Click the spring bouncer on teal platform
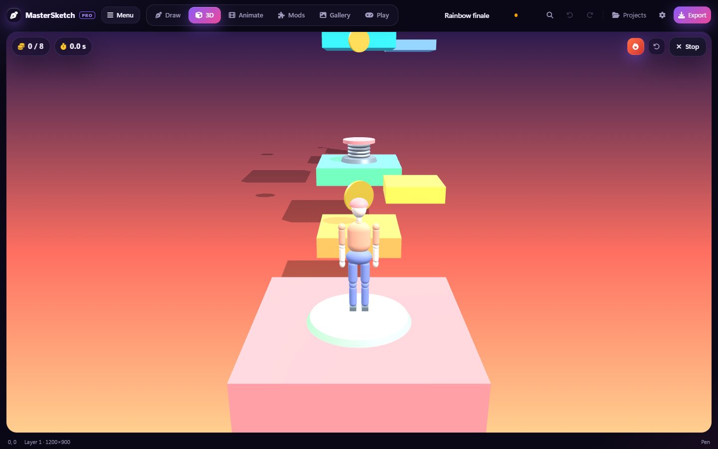 [359, 150]
